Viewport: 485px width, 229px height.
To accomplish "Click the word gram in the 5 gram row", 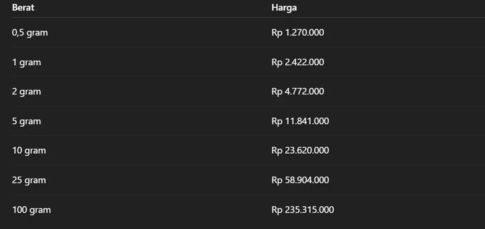I will pyautogui.click(x=30, y=122).
